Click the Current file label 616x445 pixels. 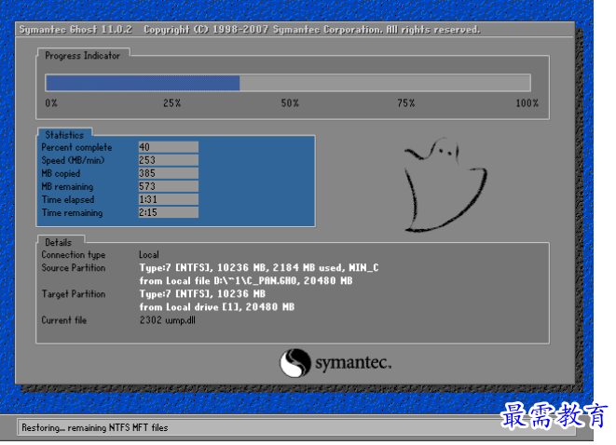(64, 320)
